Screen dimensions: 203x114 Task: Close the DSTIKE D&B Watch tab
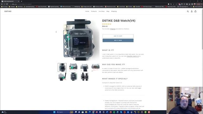18,1
